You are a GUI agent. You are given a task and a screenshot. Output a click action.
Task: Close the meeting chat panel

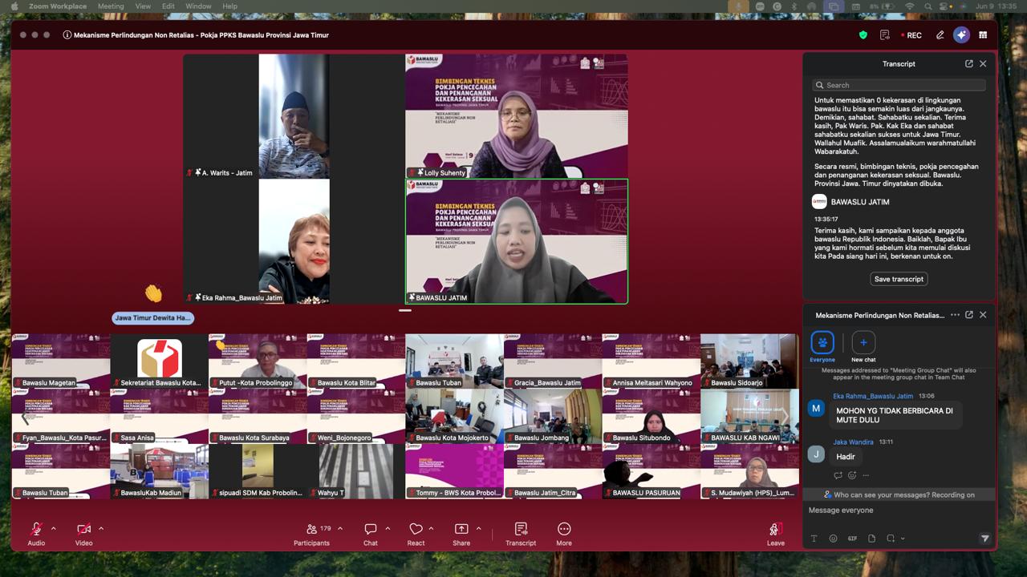pos(983,315)
